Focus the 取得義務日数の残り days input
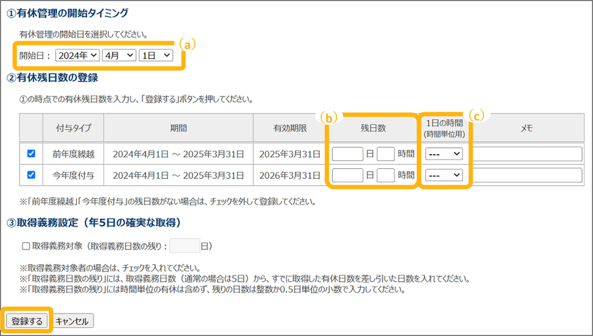 coord(185,246)
